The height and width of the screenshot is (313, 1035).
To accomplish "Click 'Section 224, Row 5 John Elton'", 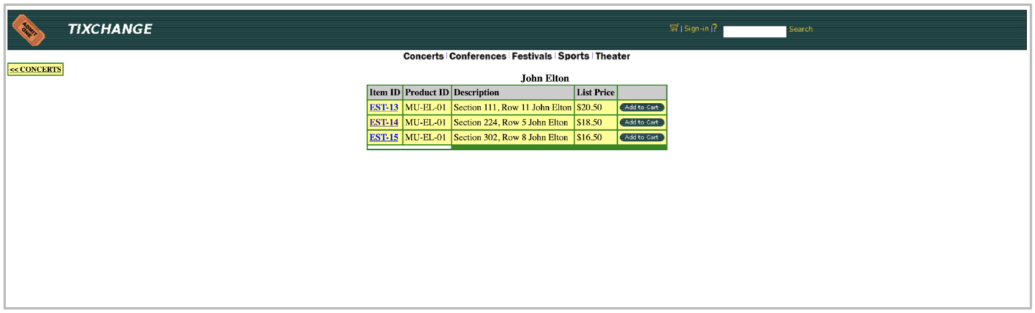I will (511, 123).
